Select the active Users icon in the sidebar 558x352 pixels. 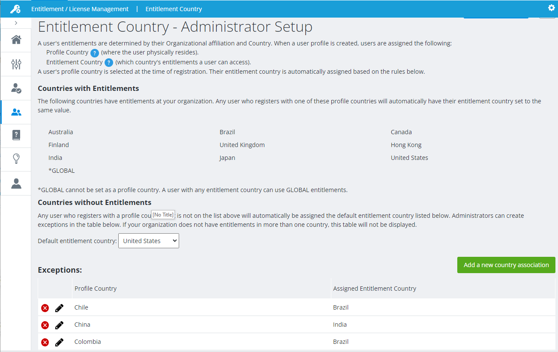click(x=16, y=112)
